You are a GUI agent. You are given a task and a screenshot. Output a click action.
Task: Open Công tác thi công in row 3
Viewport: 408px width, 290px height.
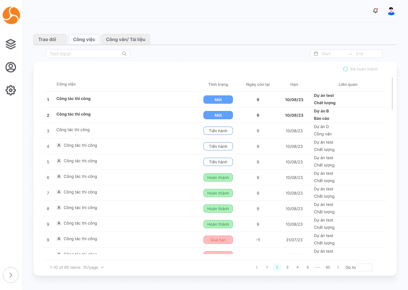click(73, 130)
